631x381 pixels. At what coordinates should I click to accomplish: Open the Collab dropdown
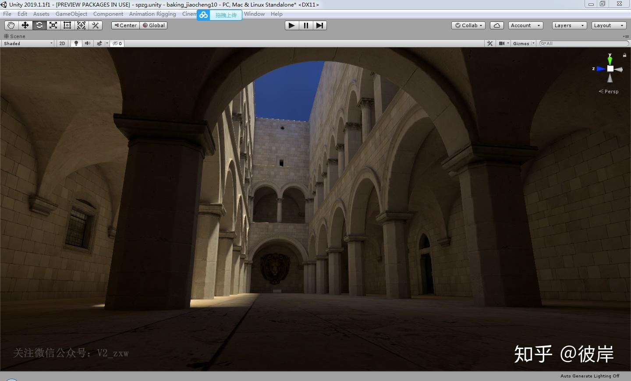[468, 25]
